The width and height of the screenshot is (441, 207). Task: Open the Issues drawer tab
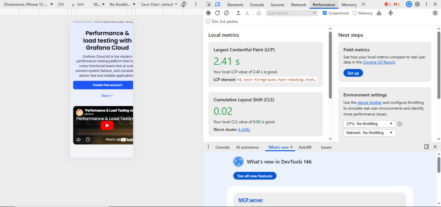click(326, 147)
